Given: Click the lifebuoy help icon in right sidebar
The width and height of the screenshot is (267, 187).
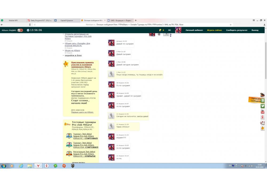Looking at the screenshot, I should click(263, 123).
